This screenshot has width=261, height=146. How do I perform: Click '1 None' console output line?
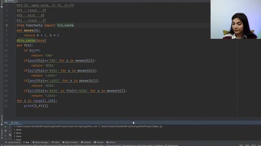[18, 130]
